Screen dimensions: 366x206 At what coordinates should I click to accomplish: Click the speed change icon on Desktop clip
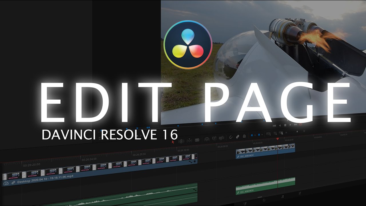(x=6, y=183)
